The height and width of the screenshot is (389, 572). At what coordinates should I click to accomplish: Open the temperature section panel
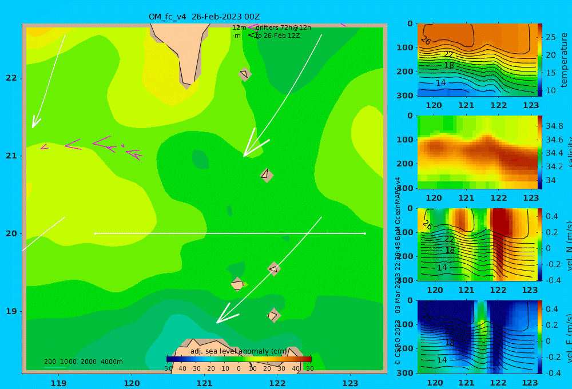point(477,60)
